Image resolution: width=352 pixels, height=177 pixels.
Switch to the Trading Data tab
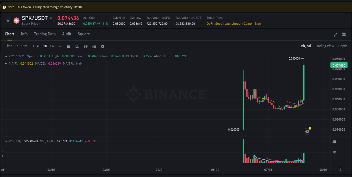tap(45, 34)
